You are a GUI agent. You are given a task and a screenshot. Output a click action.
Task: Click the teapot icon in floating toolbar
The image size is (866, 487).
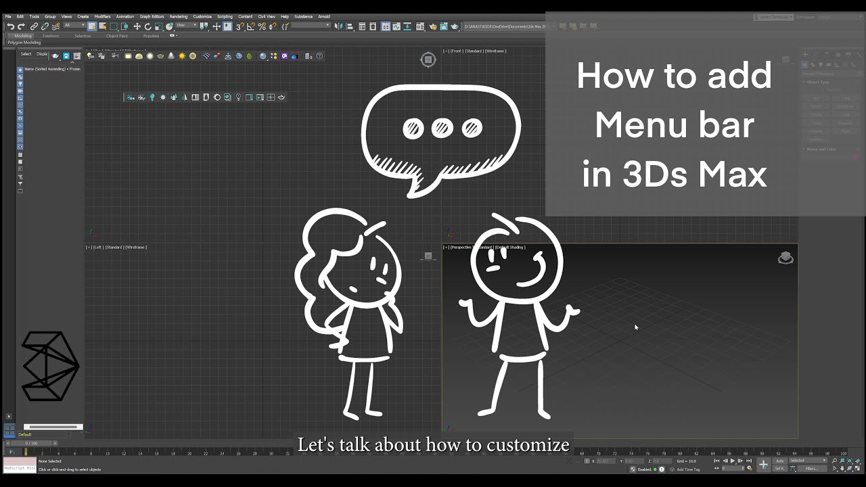click(281, 97)
